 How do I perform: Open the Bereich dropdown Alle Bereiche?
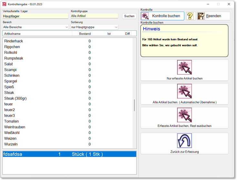coord(36,27)
